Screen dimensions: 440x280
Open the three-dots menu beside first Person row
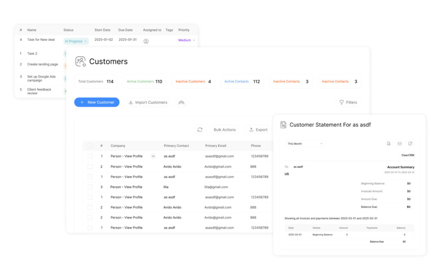(x=153, y=156)
